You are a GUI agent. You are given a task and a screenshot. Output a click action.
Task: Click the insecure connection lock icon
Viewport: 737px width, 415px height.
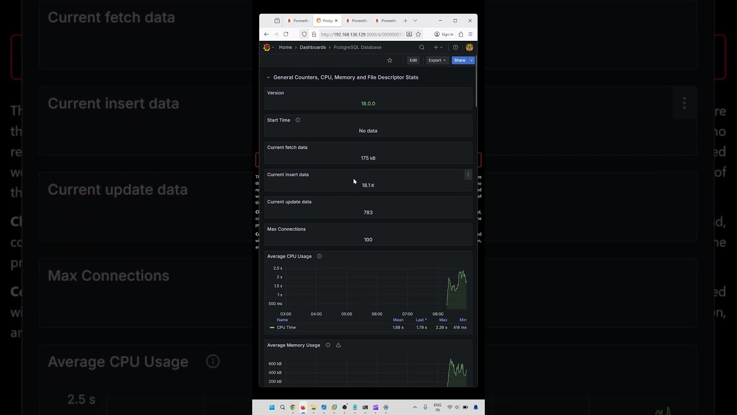(314, 34)
